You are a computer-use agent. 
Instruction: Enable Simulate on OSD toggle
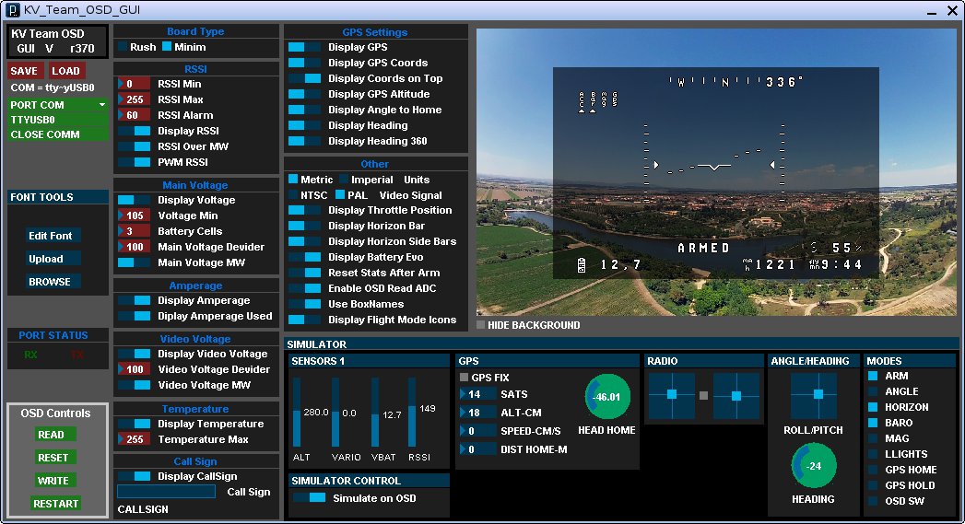[309, 498]
